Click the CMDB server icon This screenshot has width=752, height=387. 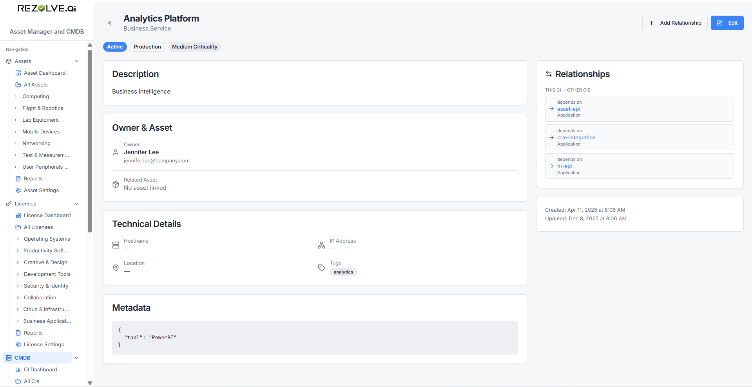[9, 358]
